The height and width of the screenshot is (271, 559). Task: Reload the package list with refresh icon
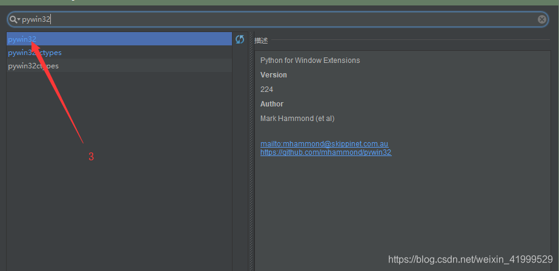240,39
